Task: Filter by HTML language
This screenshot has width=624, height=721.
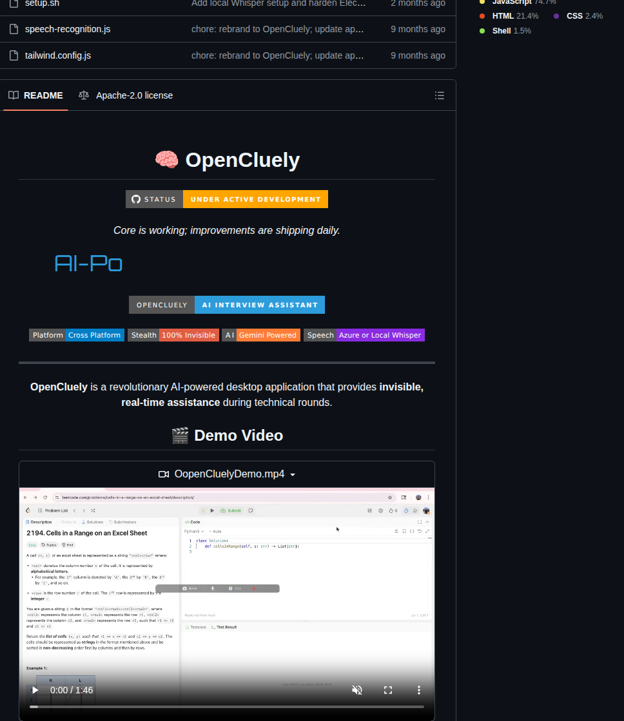Action: tap(509, 16)
